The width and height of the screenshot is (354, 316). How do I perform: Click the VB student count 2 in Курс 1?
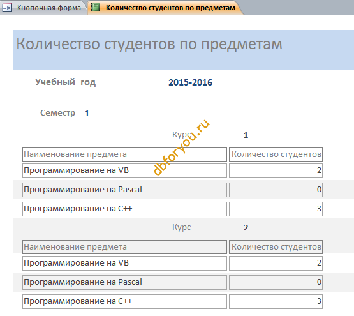276,170
